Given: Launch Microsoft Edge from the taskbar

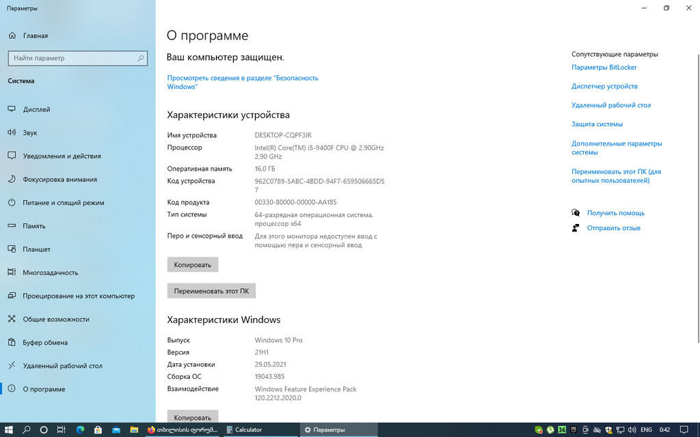Looking at the screenshot, I should [x=81, y=430].
